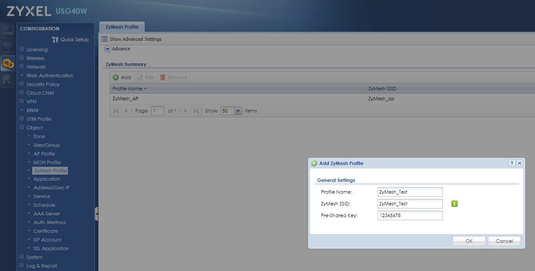Open AP Profile under Object
535x271 pixels.
(44, 154)
